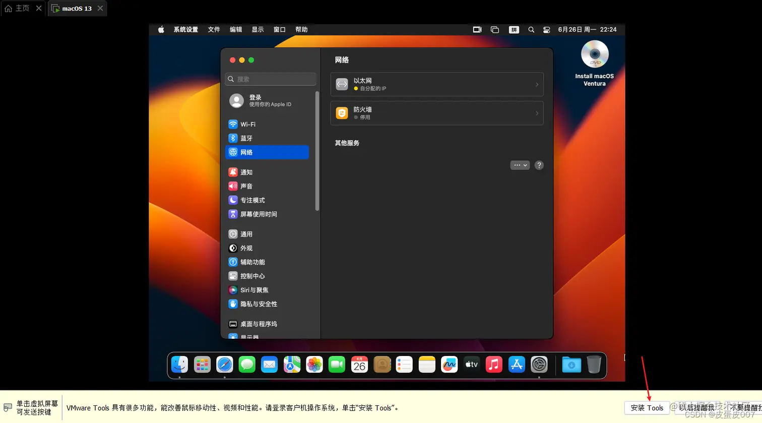Launch Apple TV from the Dock
The height and width of the screenshot is (423, 762).
pyautogui.click(x=472, y=365)
